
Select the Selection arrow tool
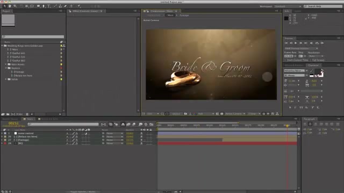point(4,6)
